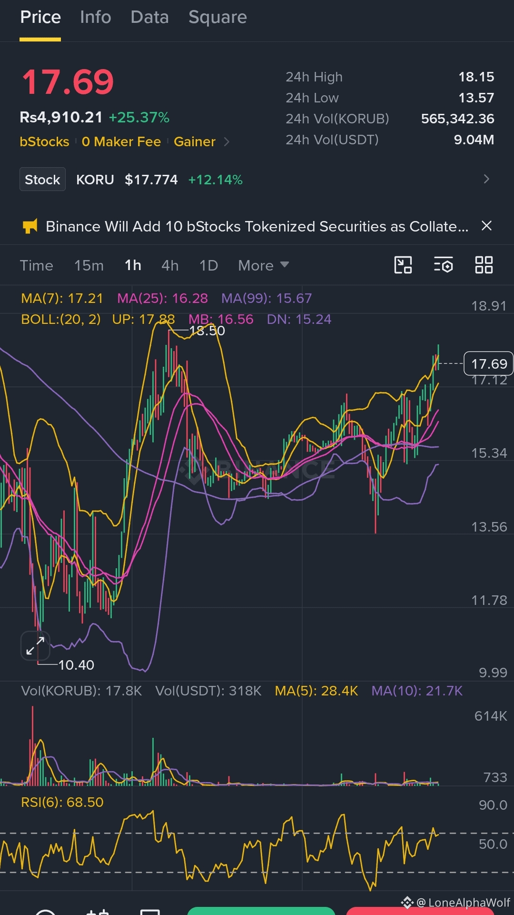Open KORU stock details chevron
The width and height of the screenshot is (514, 915).
pyautogui.click(x=486, y=179)
